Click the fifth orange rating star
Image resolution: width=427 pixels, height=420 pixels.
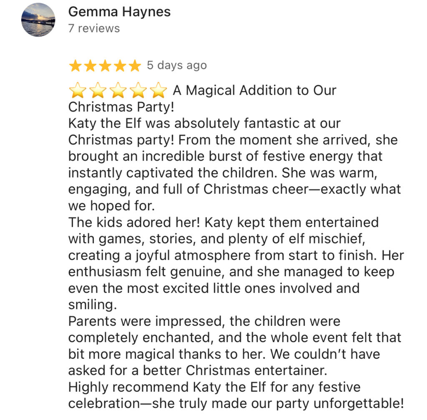[134, 66]
